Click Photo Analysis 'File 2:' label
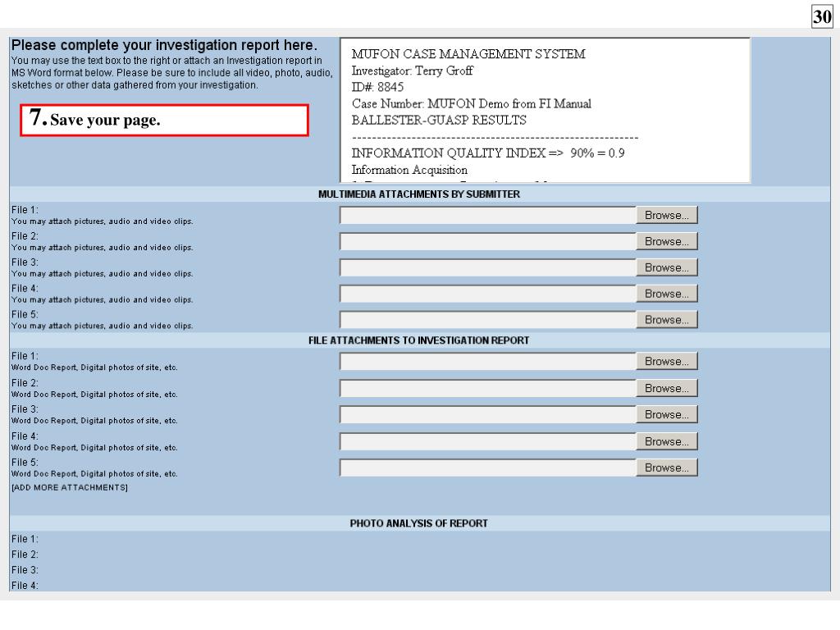The width and height of the screenshot is (840, 630). pyautogui.click(x=25, y=555)
